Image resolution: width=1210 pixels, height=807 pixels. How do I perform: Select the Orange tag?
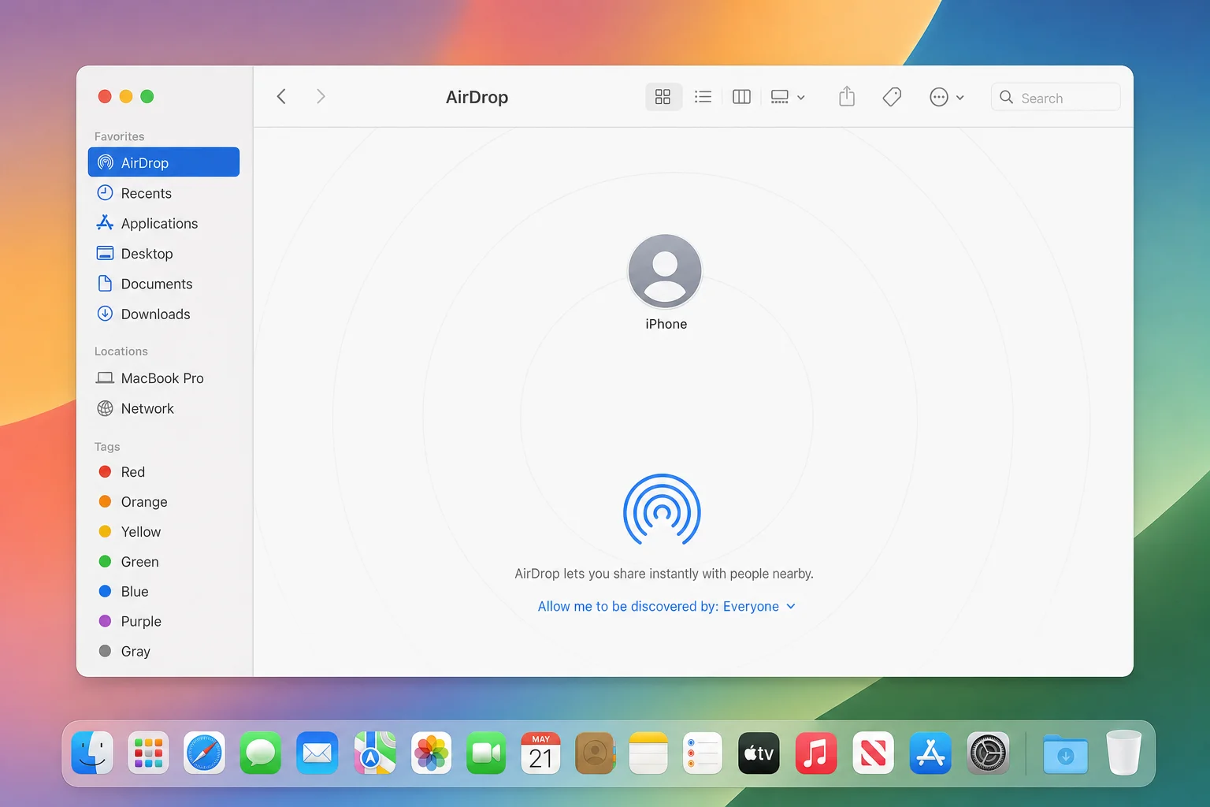(x=164, y=502)
